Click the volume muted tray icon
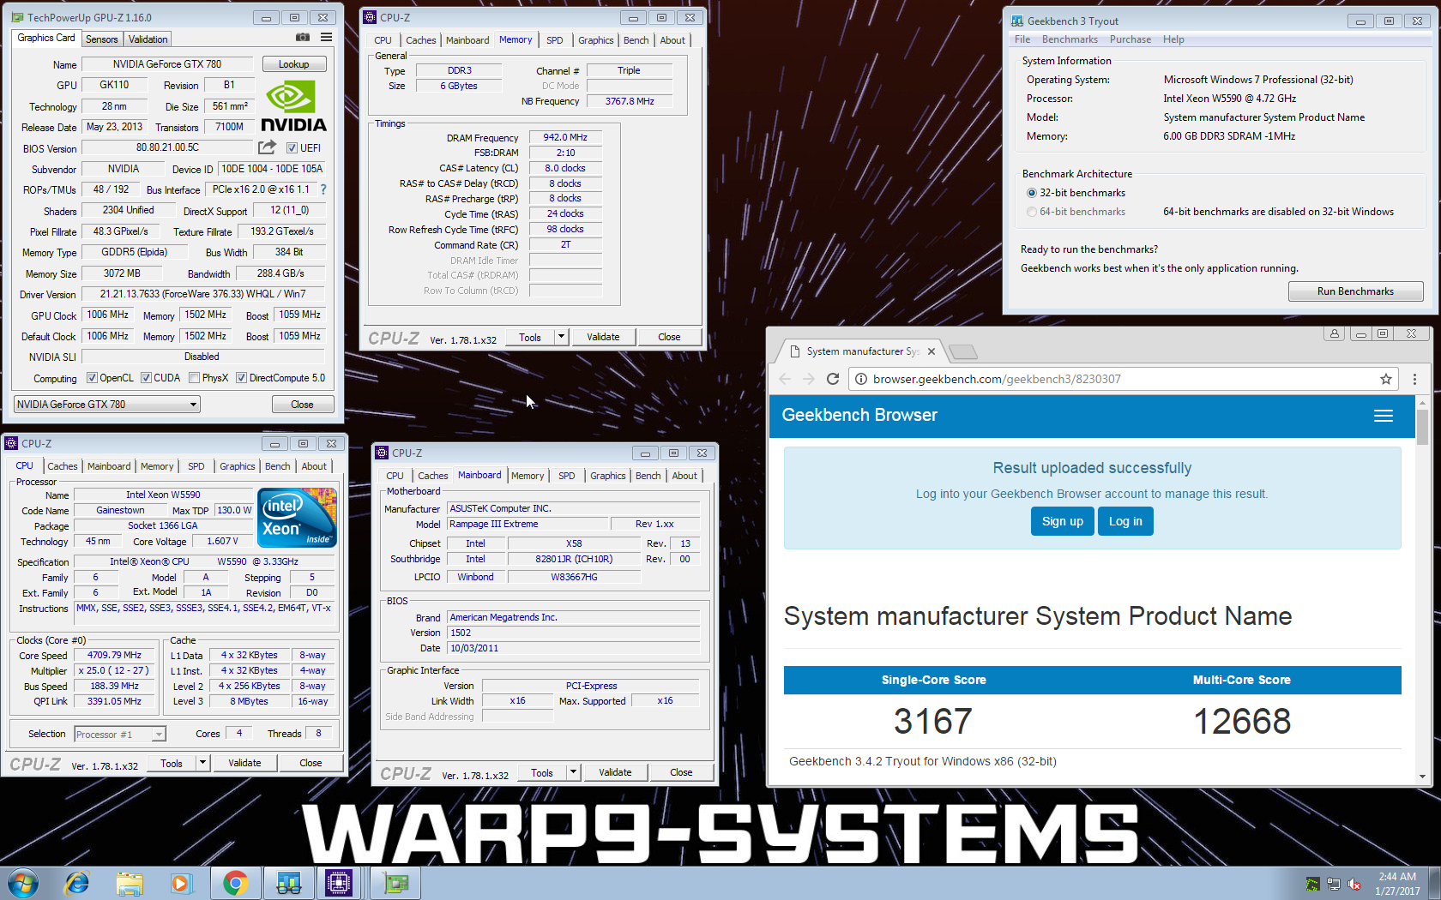 tap(1355, 884)
